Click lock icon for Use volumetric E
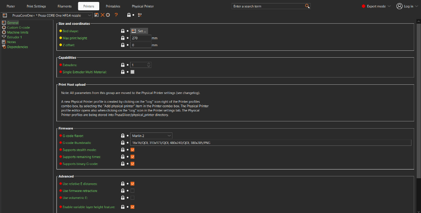The height and width of the screenshot is (213, 421). pyautogui.click(x=123, y=198)
